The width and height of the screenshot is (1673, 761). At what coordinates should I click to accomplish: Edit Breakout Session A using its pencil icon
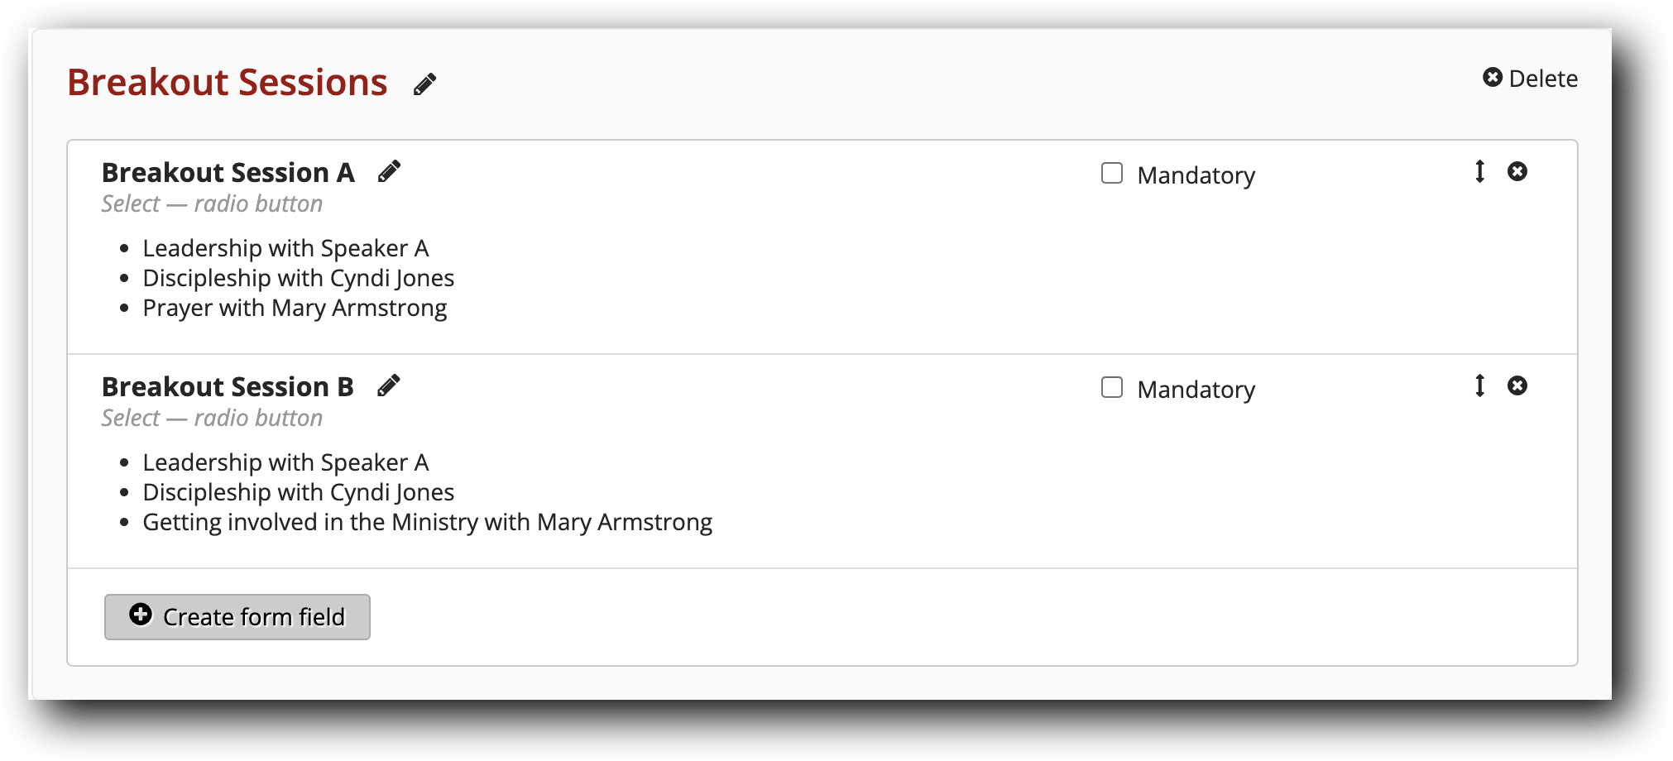point(388,170)
